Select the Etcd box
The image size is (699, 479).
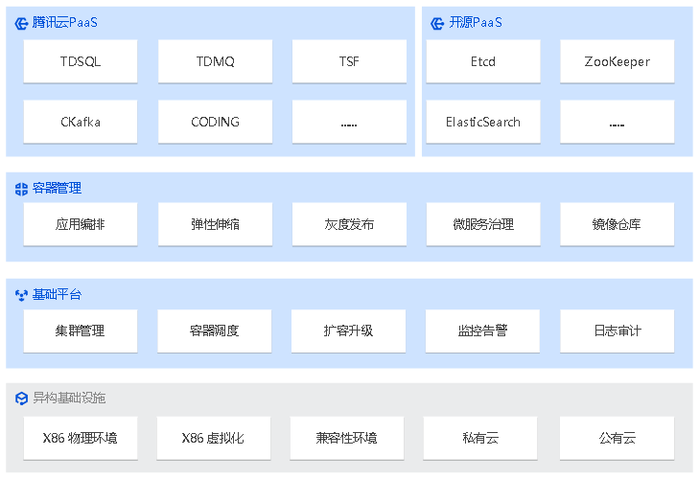(x=483, y=61)
